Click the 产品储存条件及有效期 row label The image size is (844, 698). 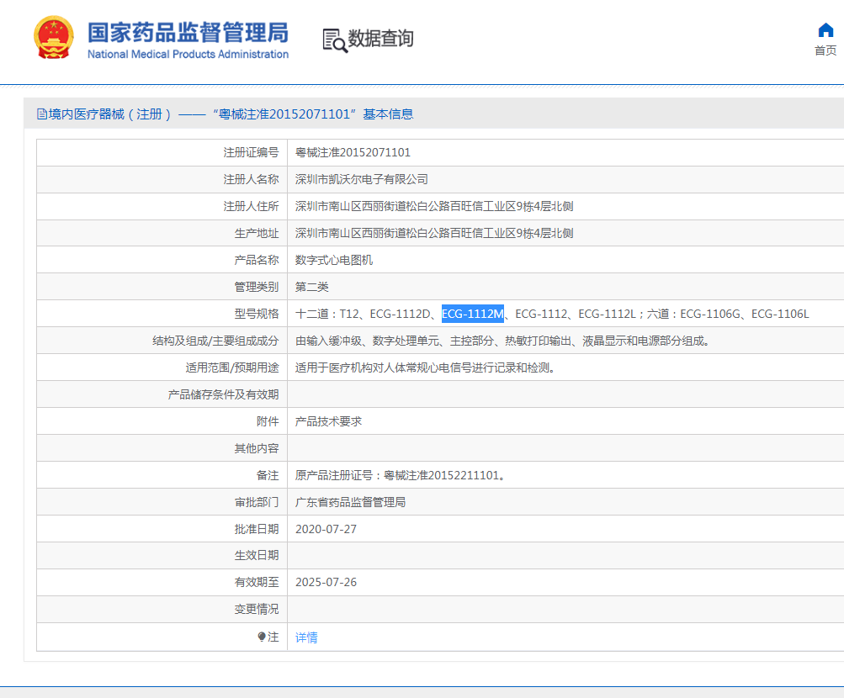pos(223,394)
